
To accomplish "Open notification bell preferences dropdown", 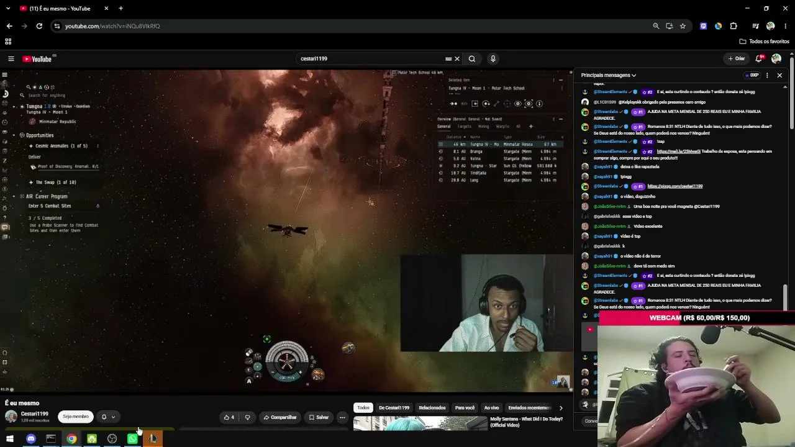I will click(x=109, y=417).
